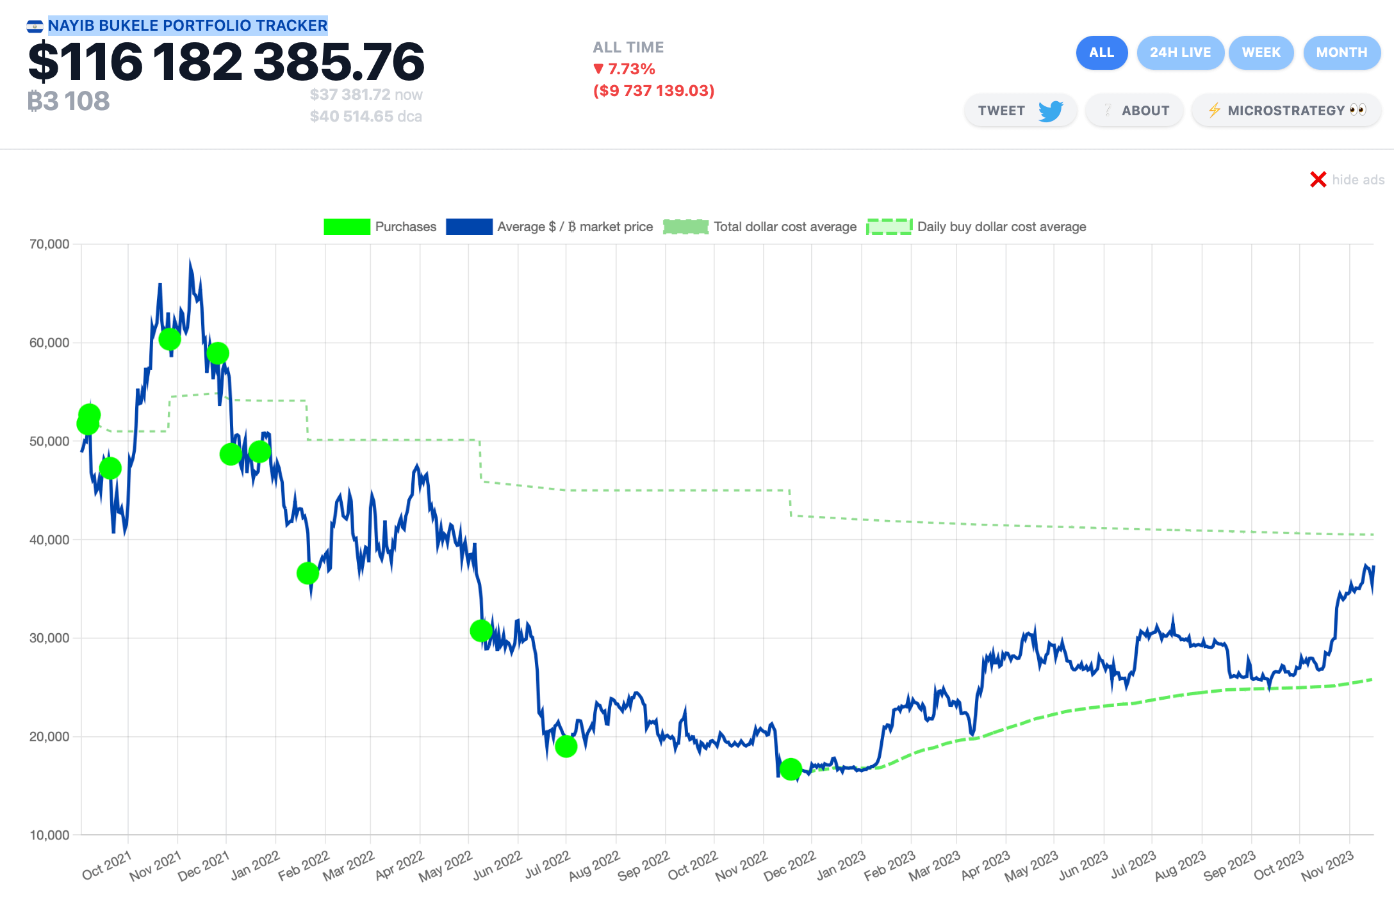
Task: Click the Dec 2022 purchase marker
Action: (791, 768)
